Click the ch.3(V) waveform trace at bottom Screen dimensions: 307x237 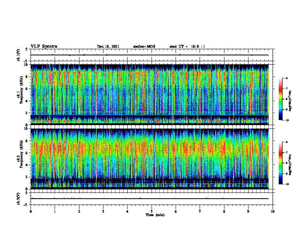[x=150, y=199]
